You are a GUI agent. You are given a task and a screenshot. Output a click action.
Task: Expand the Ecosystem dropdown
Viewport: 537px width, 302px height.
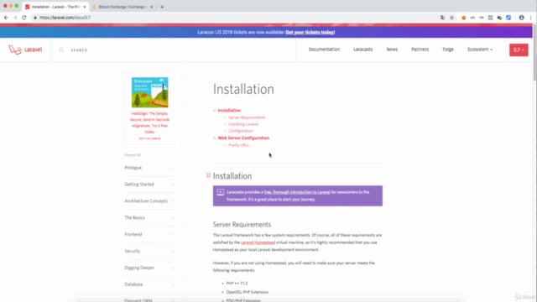click(480, 49)
